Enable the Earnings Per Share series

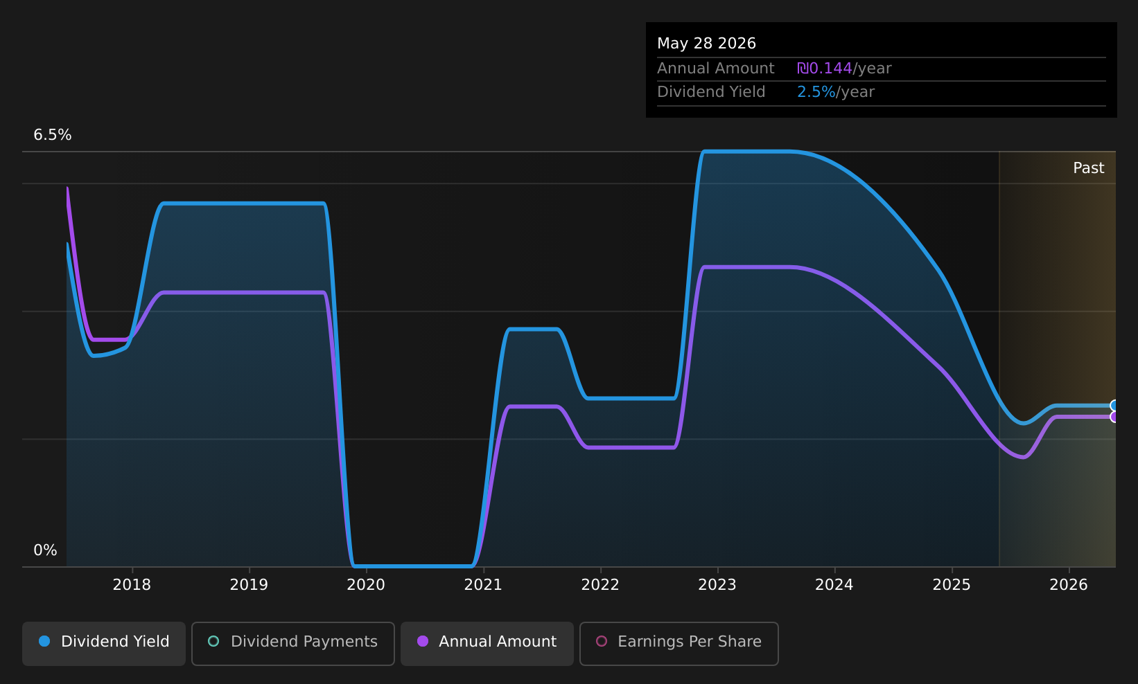679,644
